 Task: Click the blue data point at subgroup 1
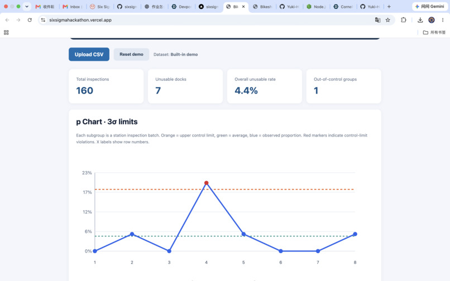[95, 251]
